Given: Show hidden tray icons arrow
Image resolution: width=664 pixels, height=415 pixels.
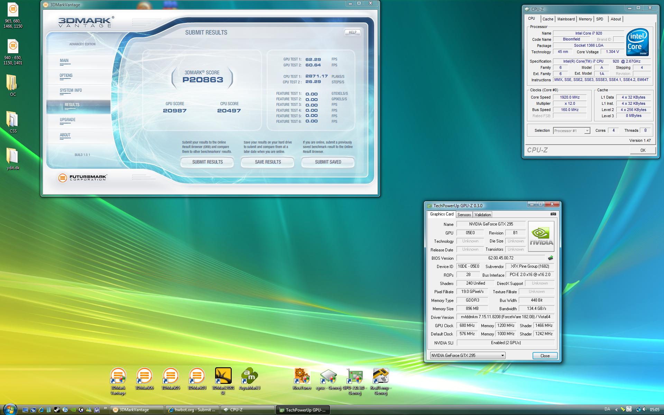Looking at the screenshot, I should 616,410.
